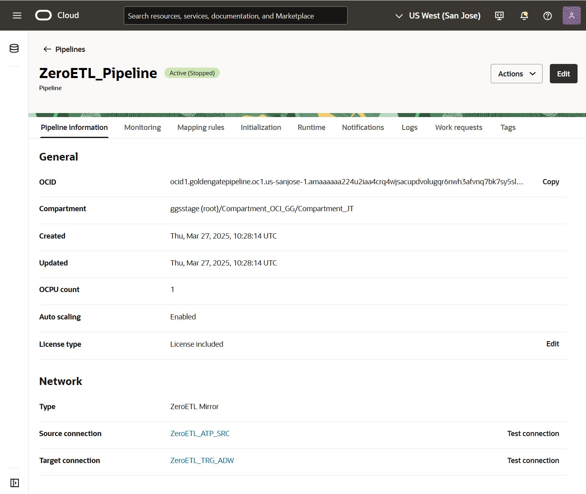This screenshot has width=586, height=494.
Task: Switch to the Monitoring tab
Action: pyautogui.click(x=142, y=127)
